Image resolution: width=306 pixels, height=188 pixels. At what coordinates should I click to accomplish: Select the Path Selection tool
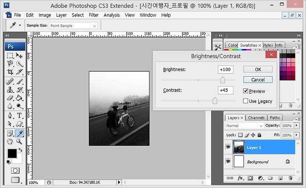(x=10, y=124)
